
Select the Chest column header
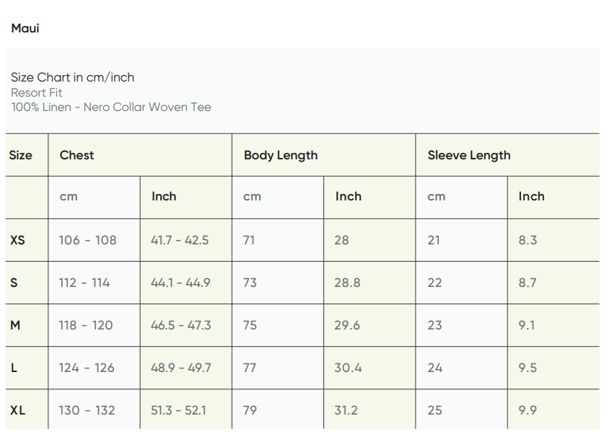77,155
